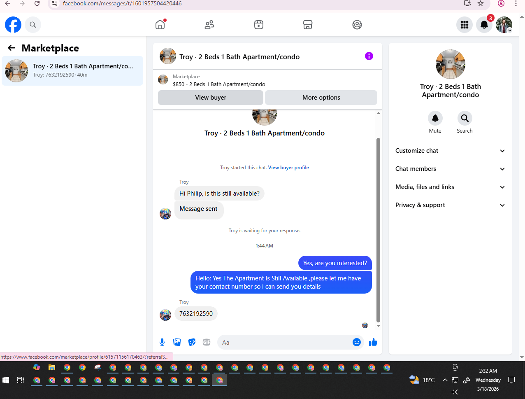Expand the Chat members section
This screenshot has height=399, width=525.
(x=450, y=169)
